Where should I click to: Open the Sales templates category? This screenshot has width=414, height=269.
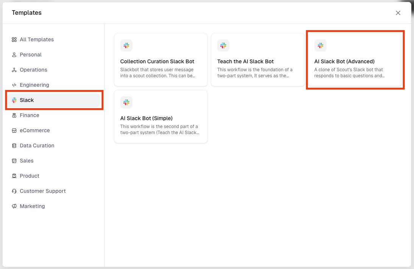point(26,161)
